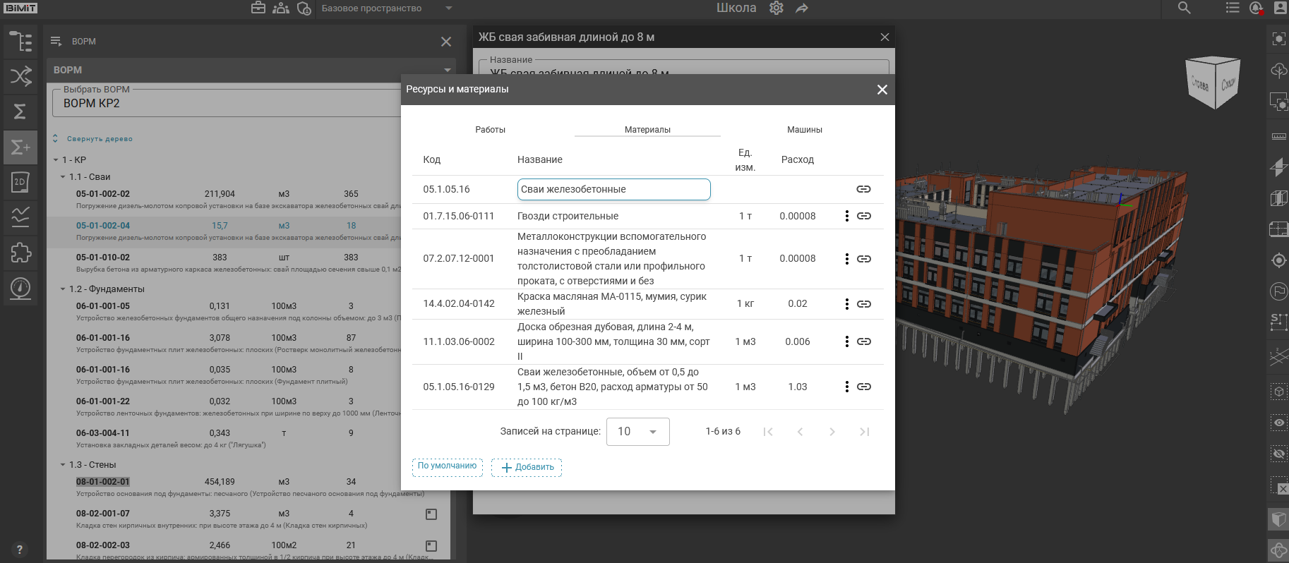This screenshot has height=563, width=1289.
Task: Open the records per page dropdown
Action: (x=637, y=432)
